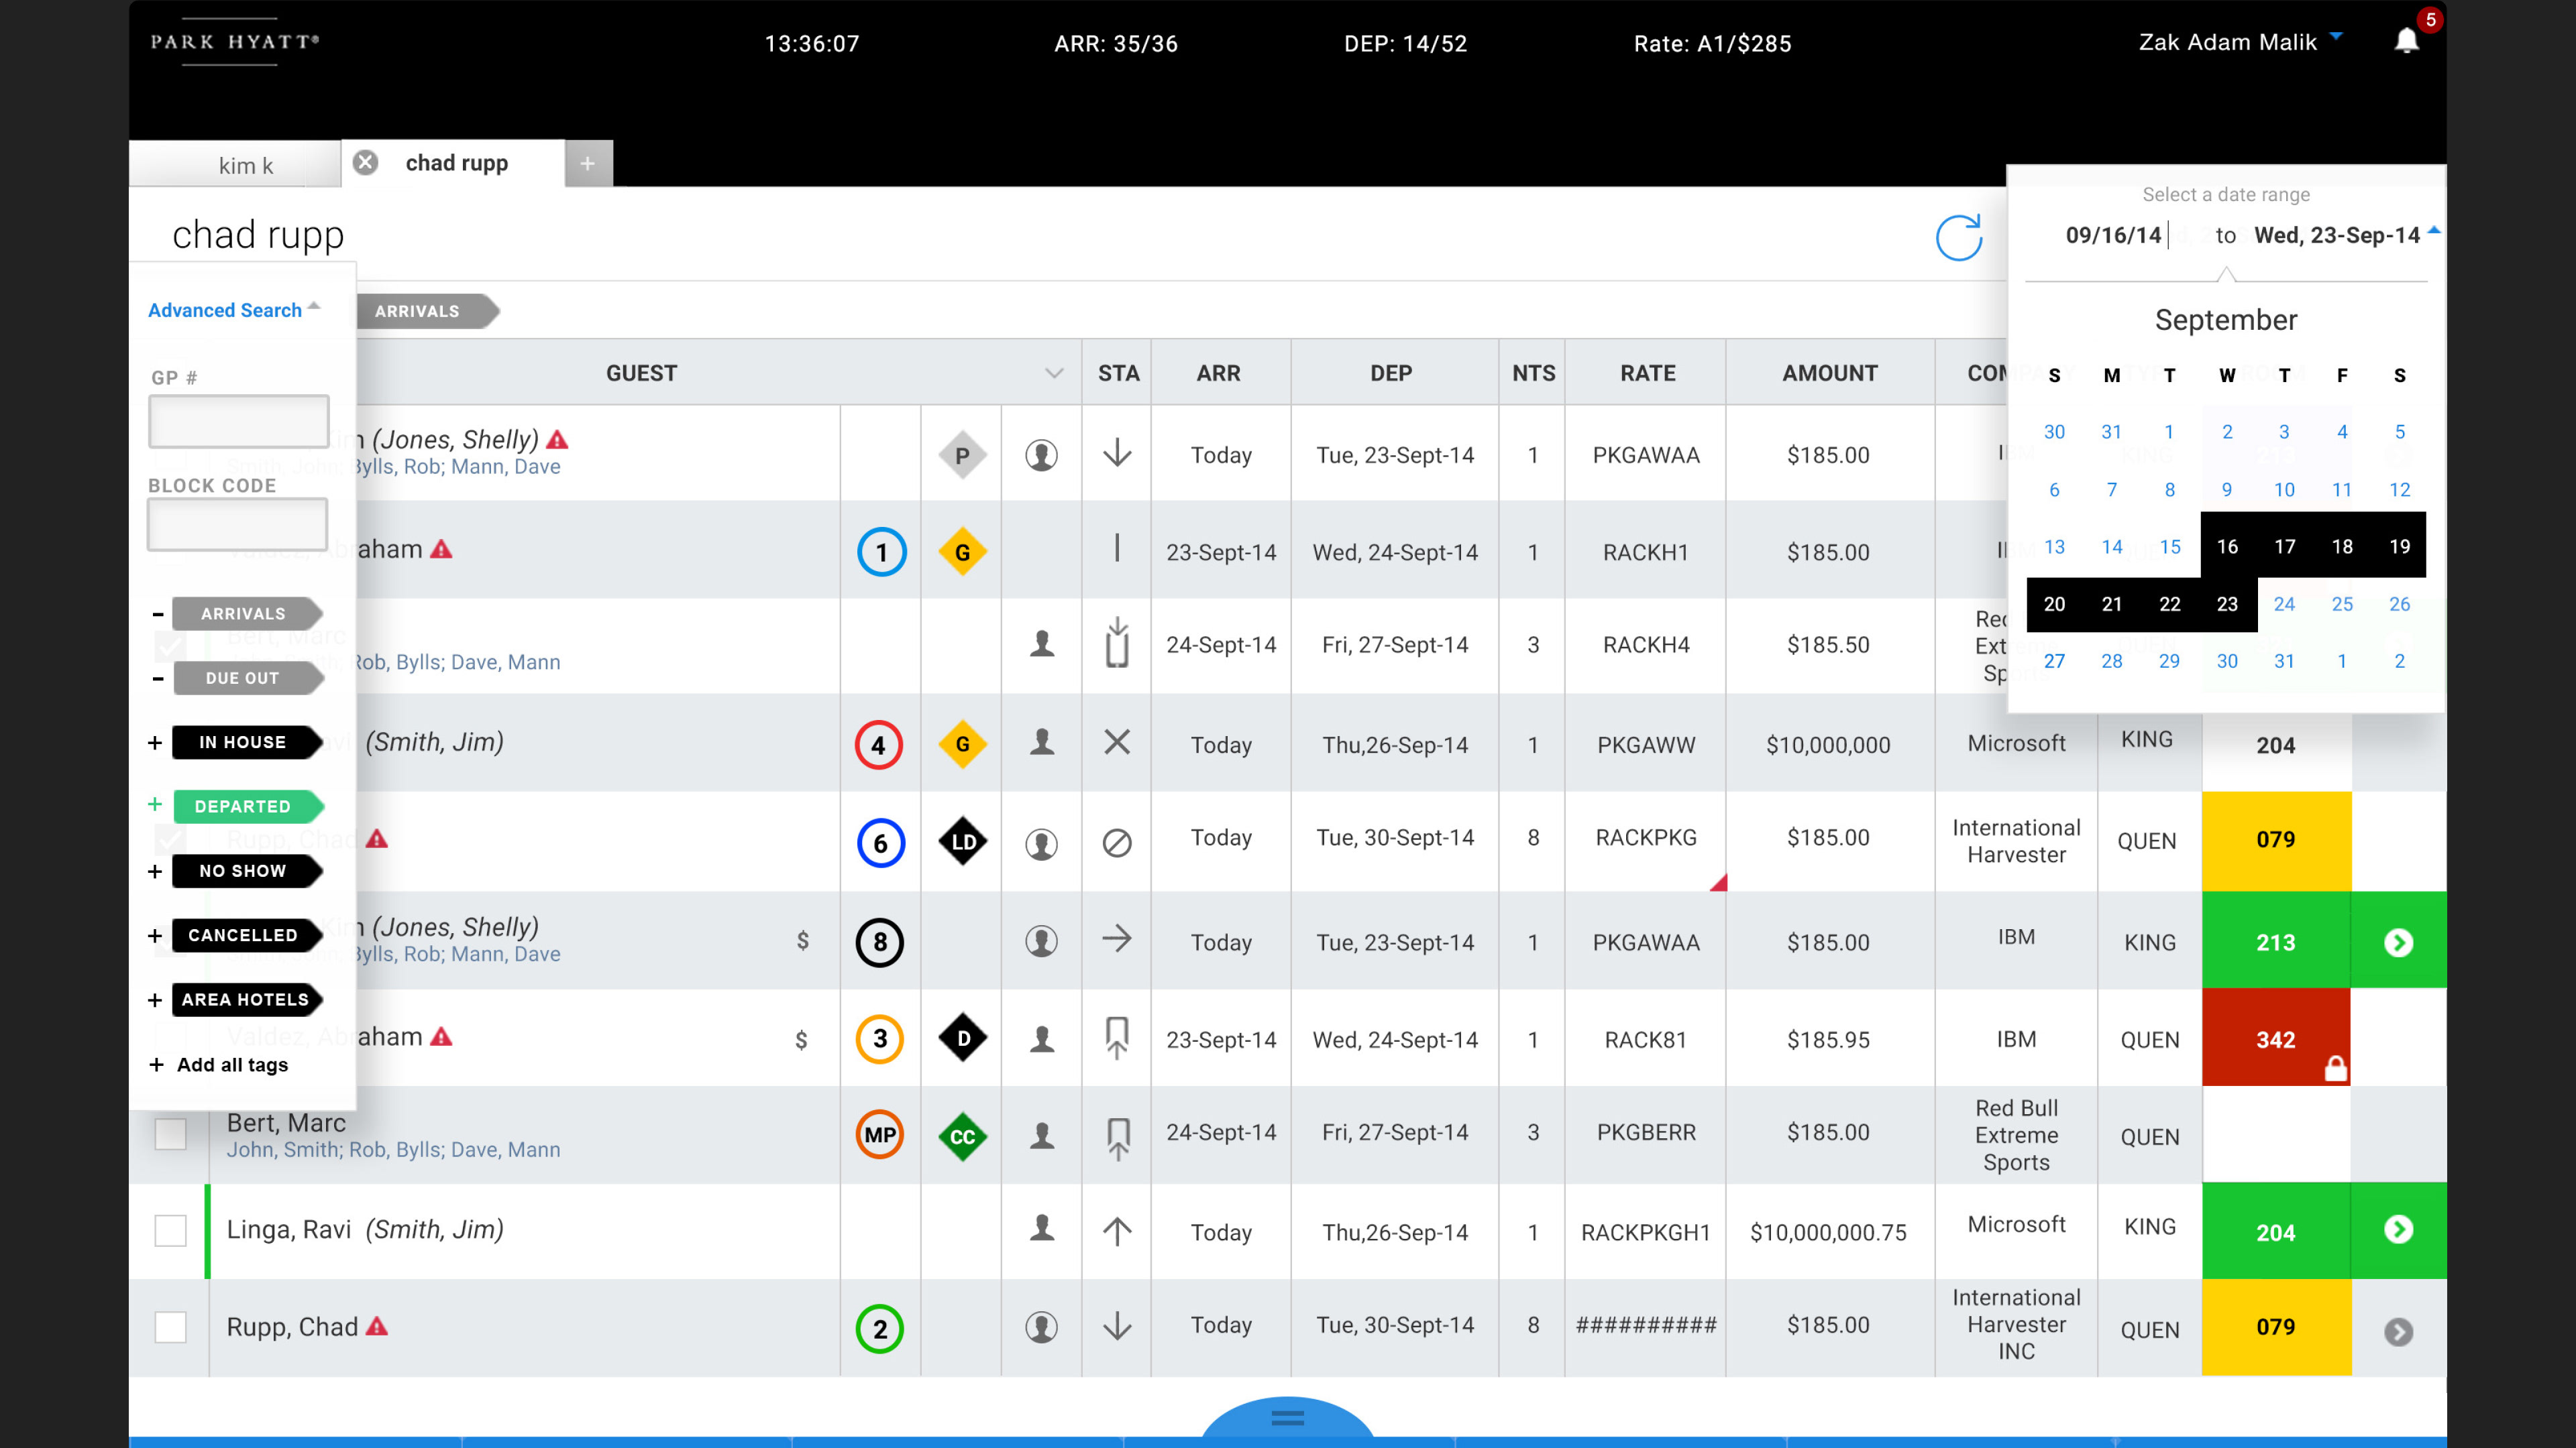Expand the GUEST column sort chevron
The height and width of the screenshot is (1448, 2576).
tap(1053, 373)
